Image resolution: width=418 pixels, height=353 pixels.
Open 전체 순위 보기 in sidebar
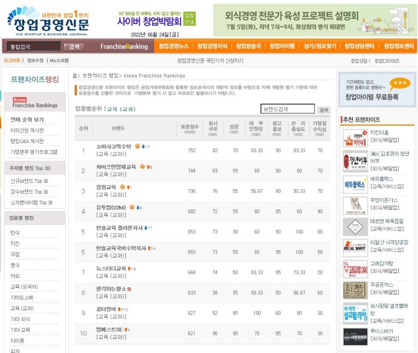click(26, 120)
